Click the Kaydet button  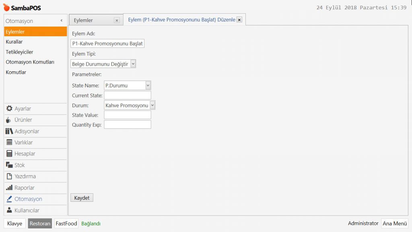82,198
